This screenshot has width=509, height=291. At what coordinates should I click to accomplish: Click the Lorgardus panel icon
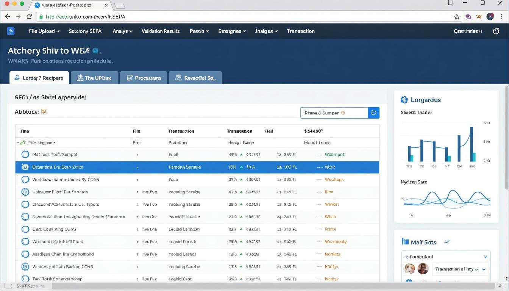pos(404,100)
